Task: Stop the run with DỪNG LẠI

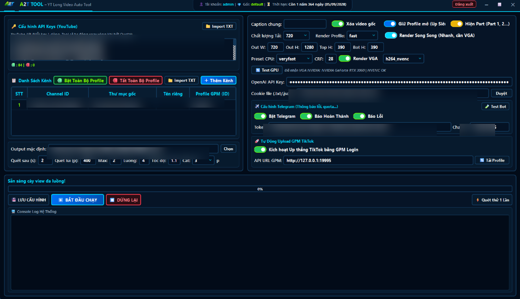Action: [123, 200]
